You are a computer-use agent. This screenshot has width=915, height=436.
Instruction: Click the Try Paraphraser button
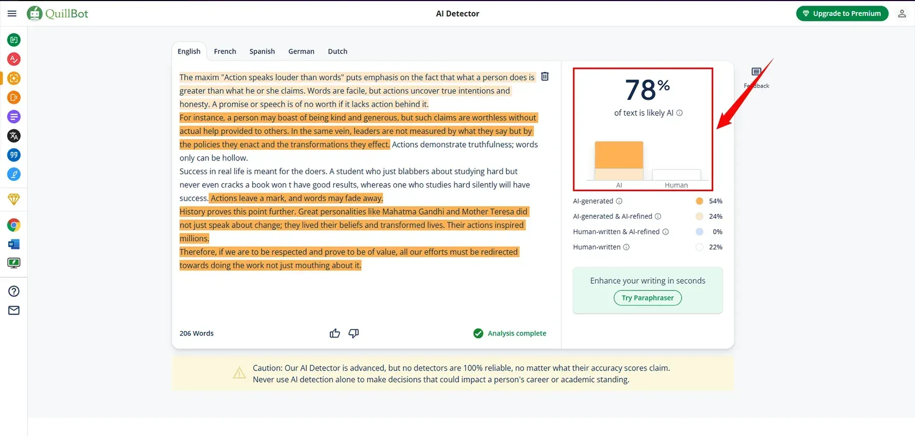coord(647,298)
